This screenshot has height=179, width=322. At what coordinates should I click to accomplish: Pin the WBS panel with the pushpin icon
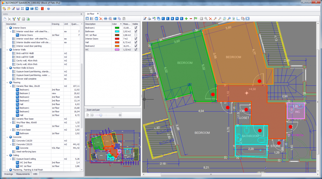click(81, 14)
